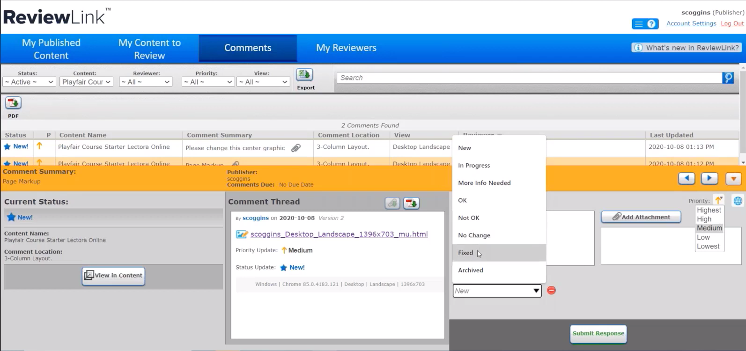Click the View in Content button
The image size is (746, 351).
[x=113, y=276]
